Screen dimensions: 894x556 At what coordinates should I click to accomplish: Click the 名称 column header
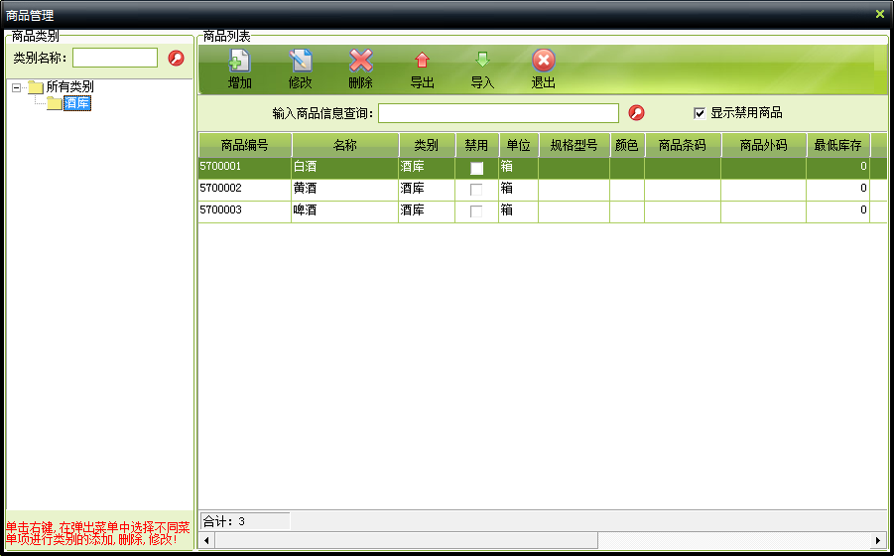[x=344, y=145]
